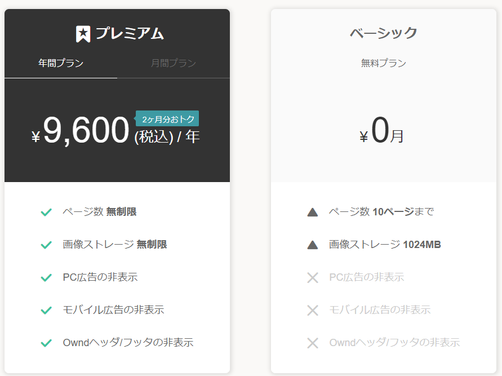Click the 2ヶ月分おトク badge

pyautogui.click(x=167, y=119)
